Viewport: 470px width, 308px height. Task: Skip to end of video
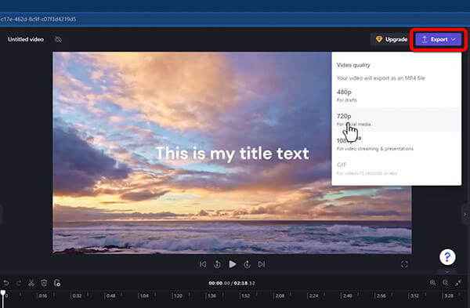[262, 264]
